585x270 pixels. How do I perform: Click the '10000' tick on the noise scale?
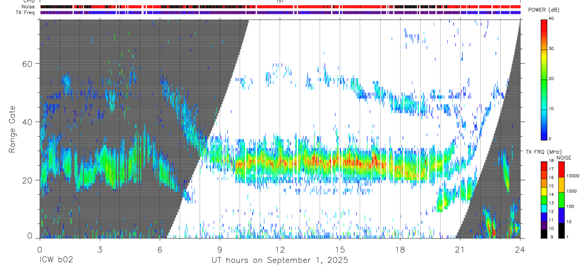click(573, 176)
